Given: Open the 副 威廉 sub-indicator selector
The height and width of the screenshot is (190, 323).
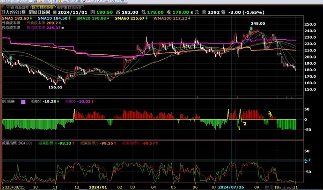Looking at the screenshot, I should tap(9, 101).
